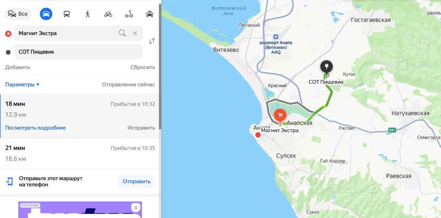The height and width of the screenshot is (218, 441).
Task: Expand the Параметры dropdown
Action: point(22,84)
